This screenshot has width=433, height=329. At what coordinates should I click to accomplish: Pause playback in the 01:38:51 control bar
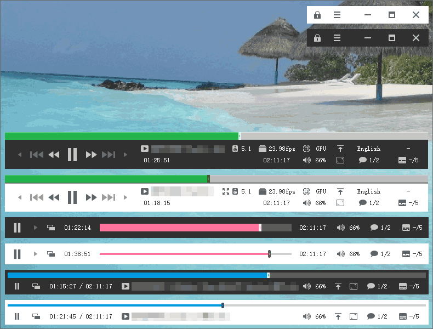click(x=18, y=254)
